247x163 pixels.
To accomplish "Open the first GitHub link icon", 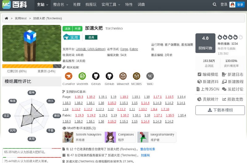I will click(96, 76).
